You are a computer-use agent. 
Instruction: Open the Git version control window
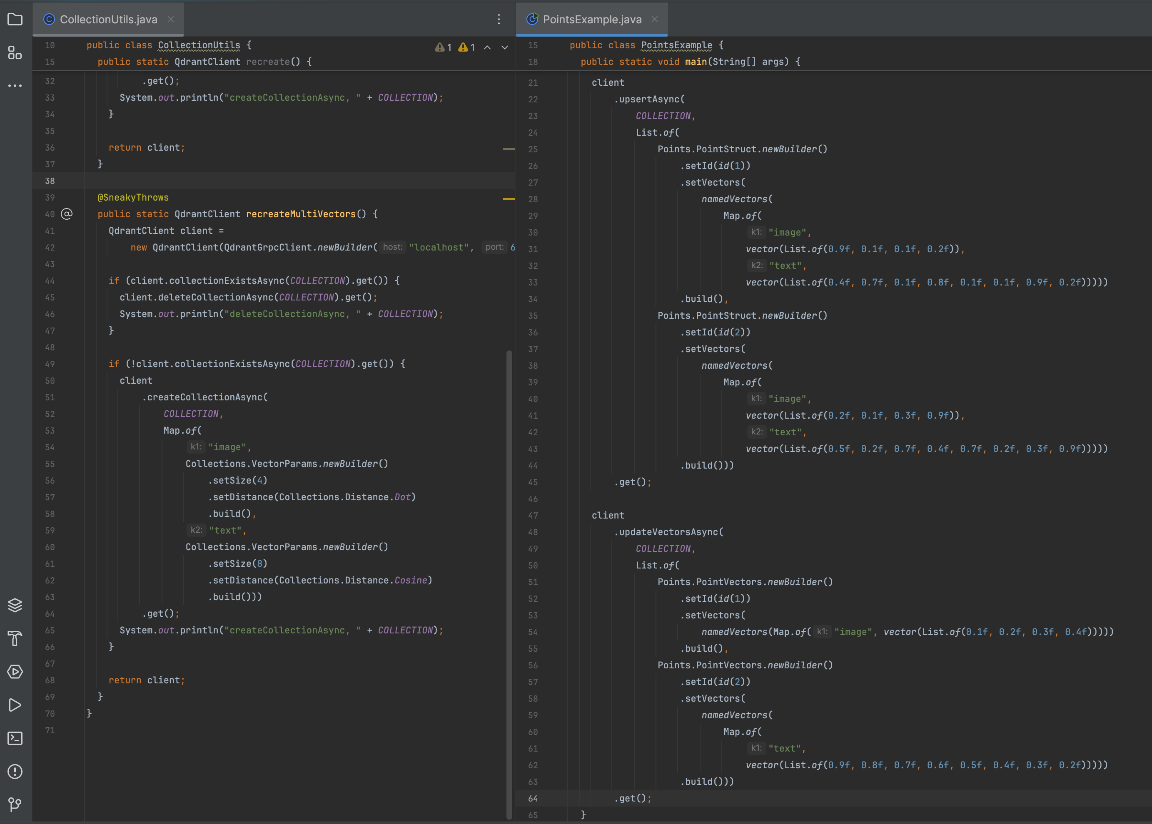(15, 804)
